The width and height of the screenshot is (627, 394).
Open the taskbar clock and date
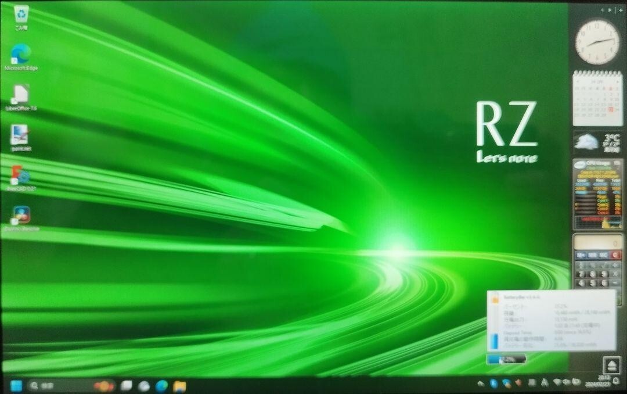598,381
